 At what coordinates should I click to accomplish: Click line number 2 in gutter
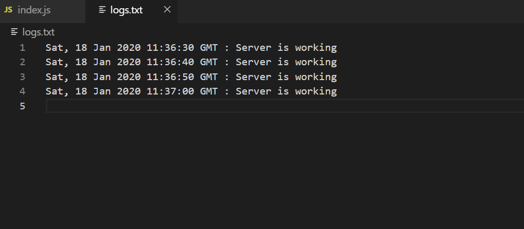(22, 63)
